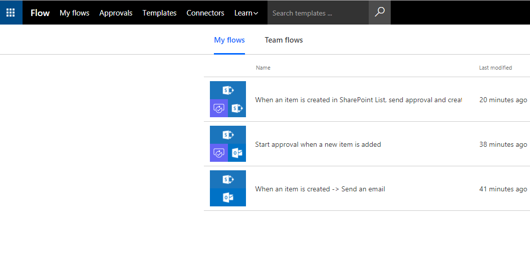Open Connectors in the top navigation
Screen dimensions: 530x278
pos(205,13)
